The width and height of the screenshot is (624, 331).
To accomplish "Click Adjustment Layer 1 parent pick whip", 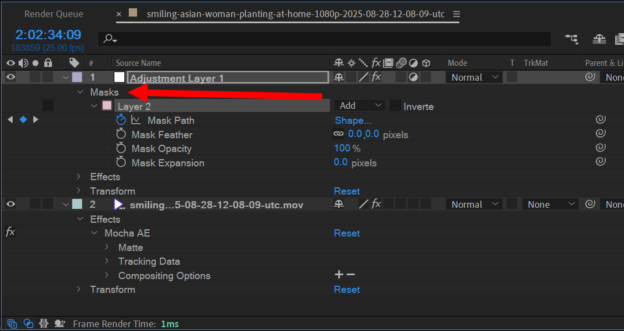I will [590, 77].
